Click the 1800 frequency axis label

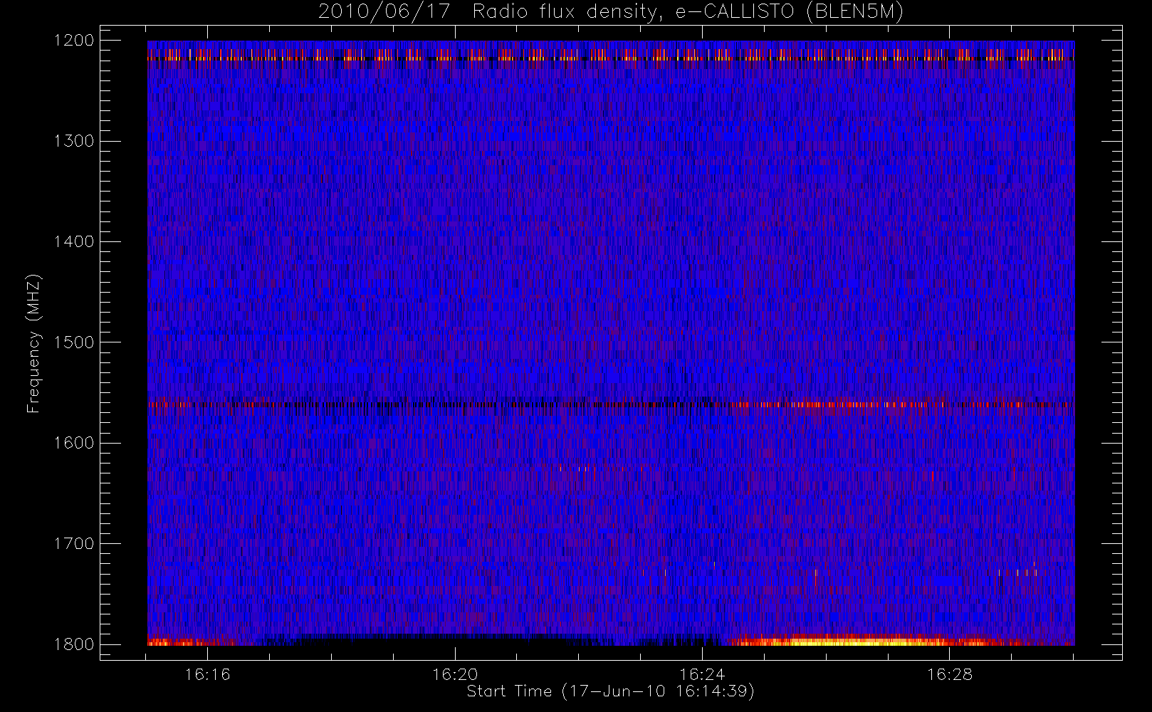(x=74, y=644)
